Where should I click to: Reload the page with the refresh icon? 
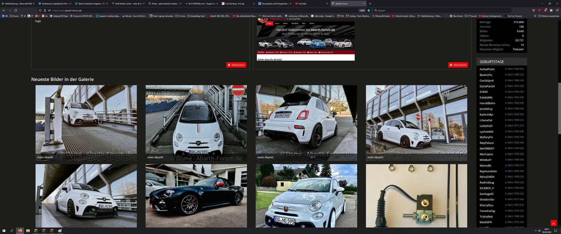15,10
